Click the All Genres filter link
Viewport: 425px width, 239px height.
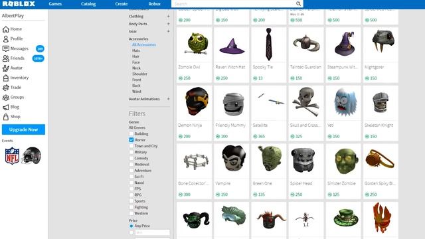coord(137,127)
